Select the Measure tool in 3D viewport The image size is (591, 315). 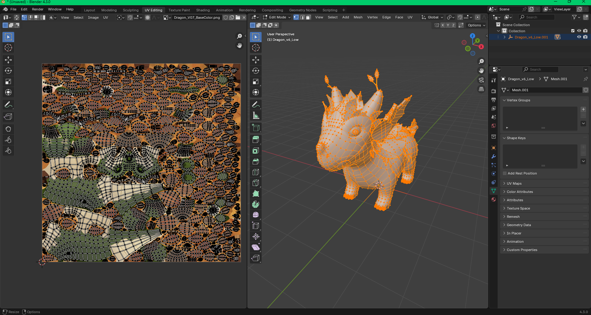256,116
